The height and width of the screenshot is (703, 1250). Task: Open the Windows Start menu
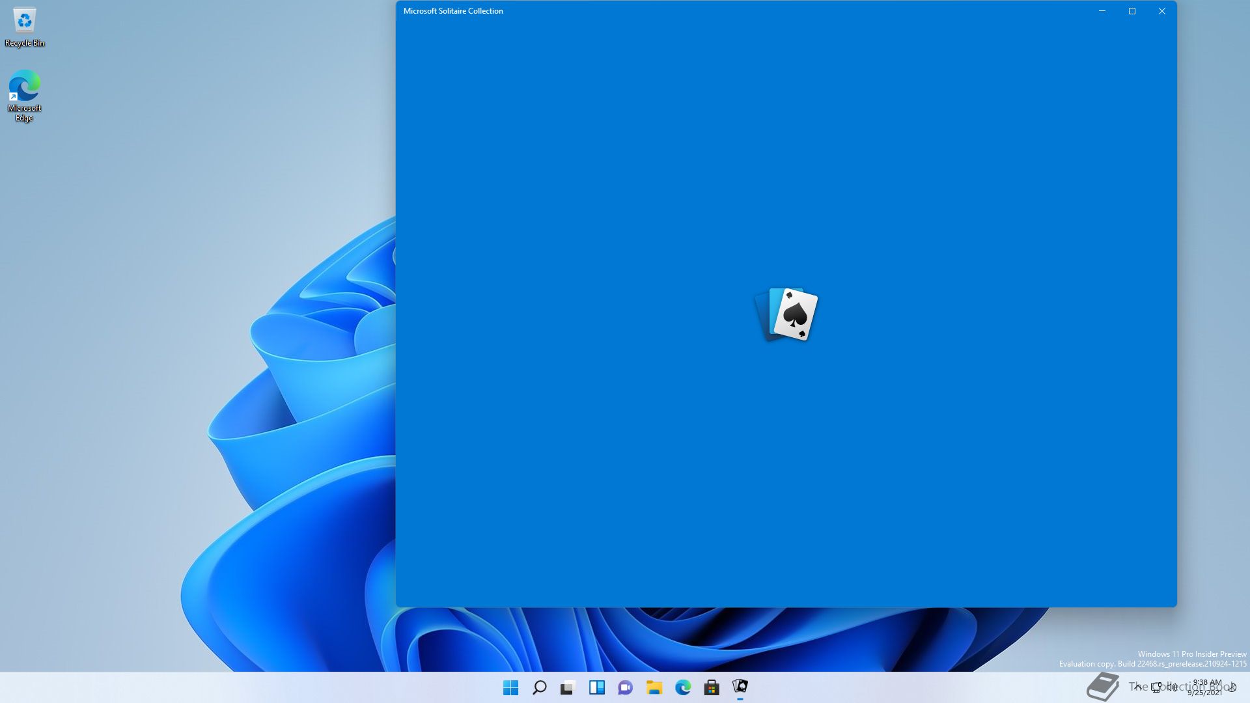click(510, 687)
